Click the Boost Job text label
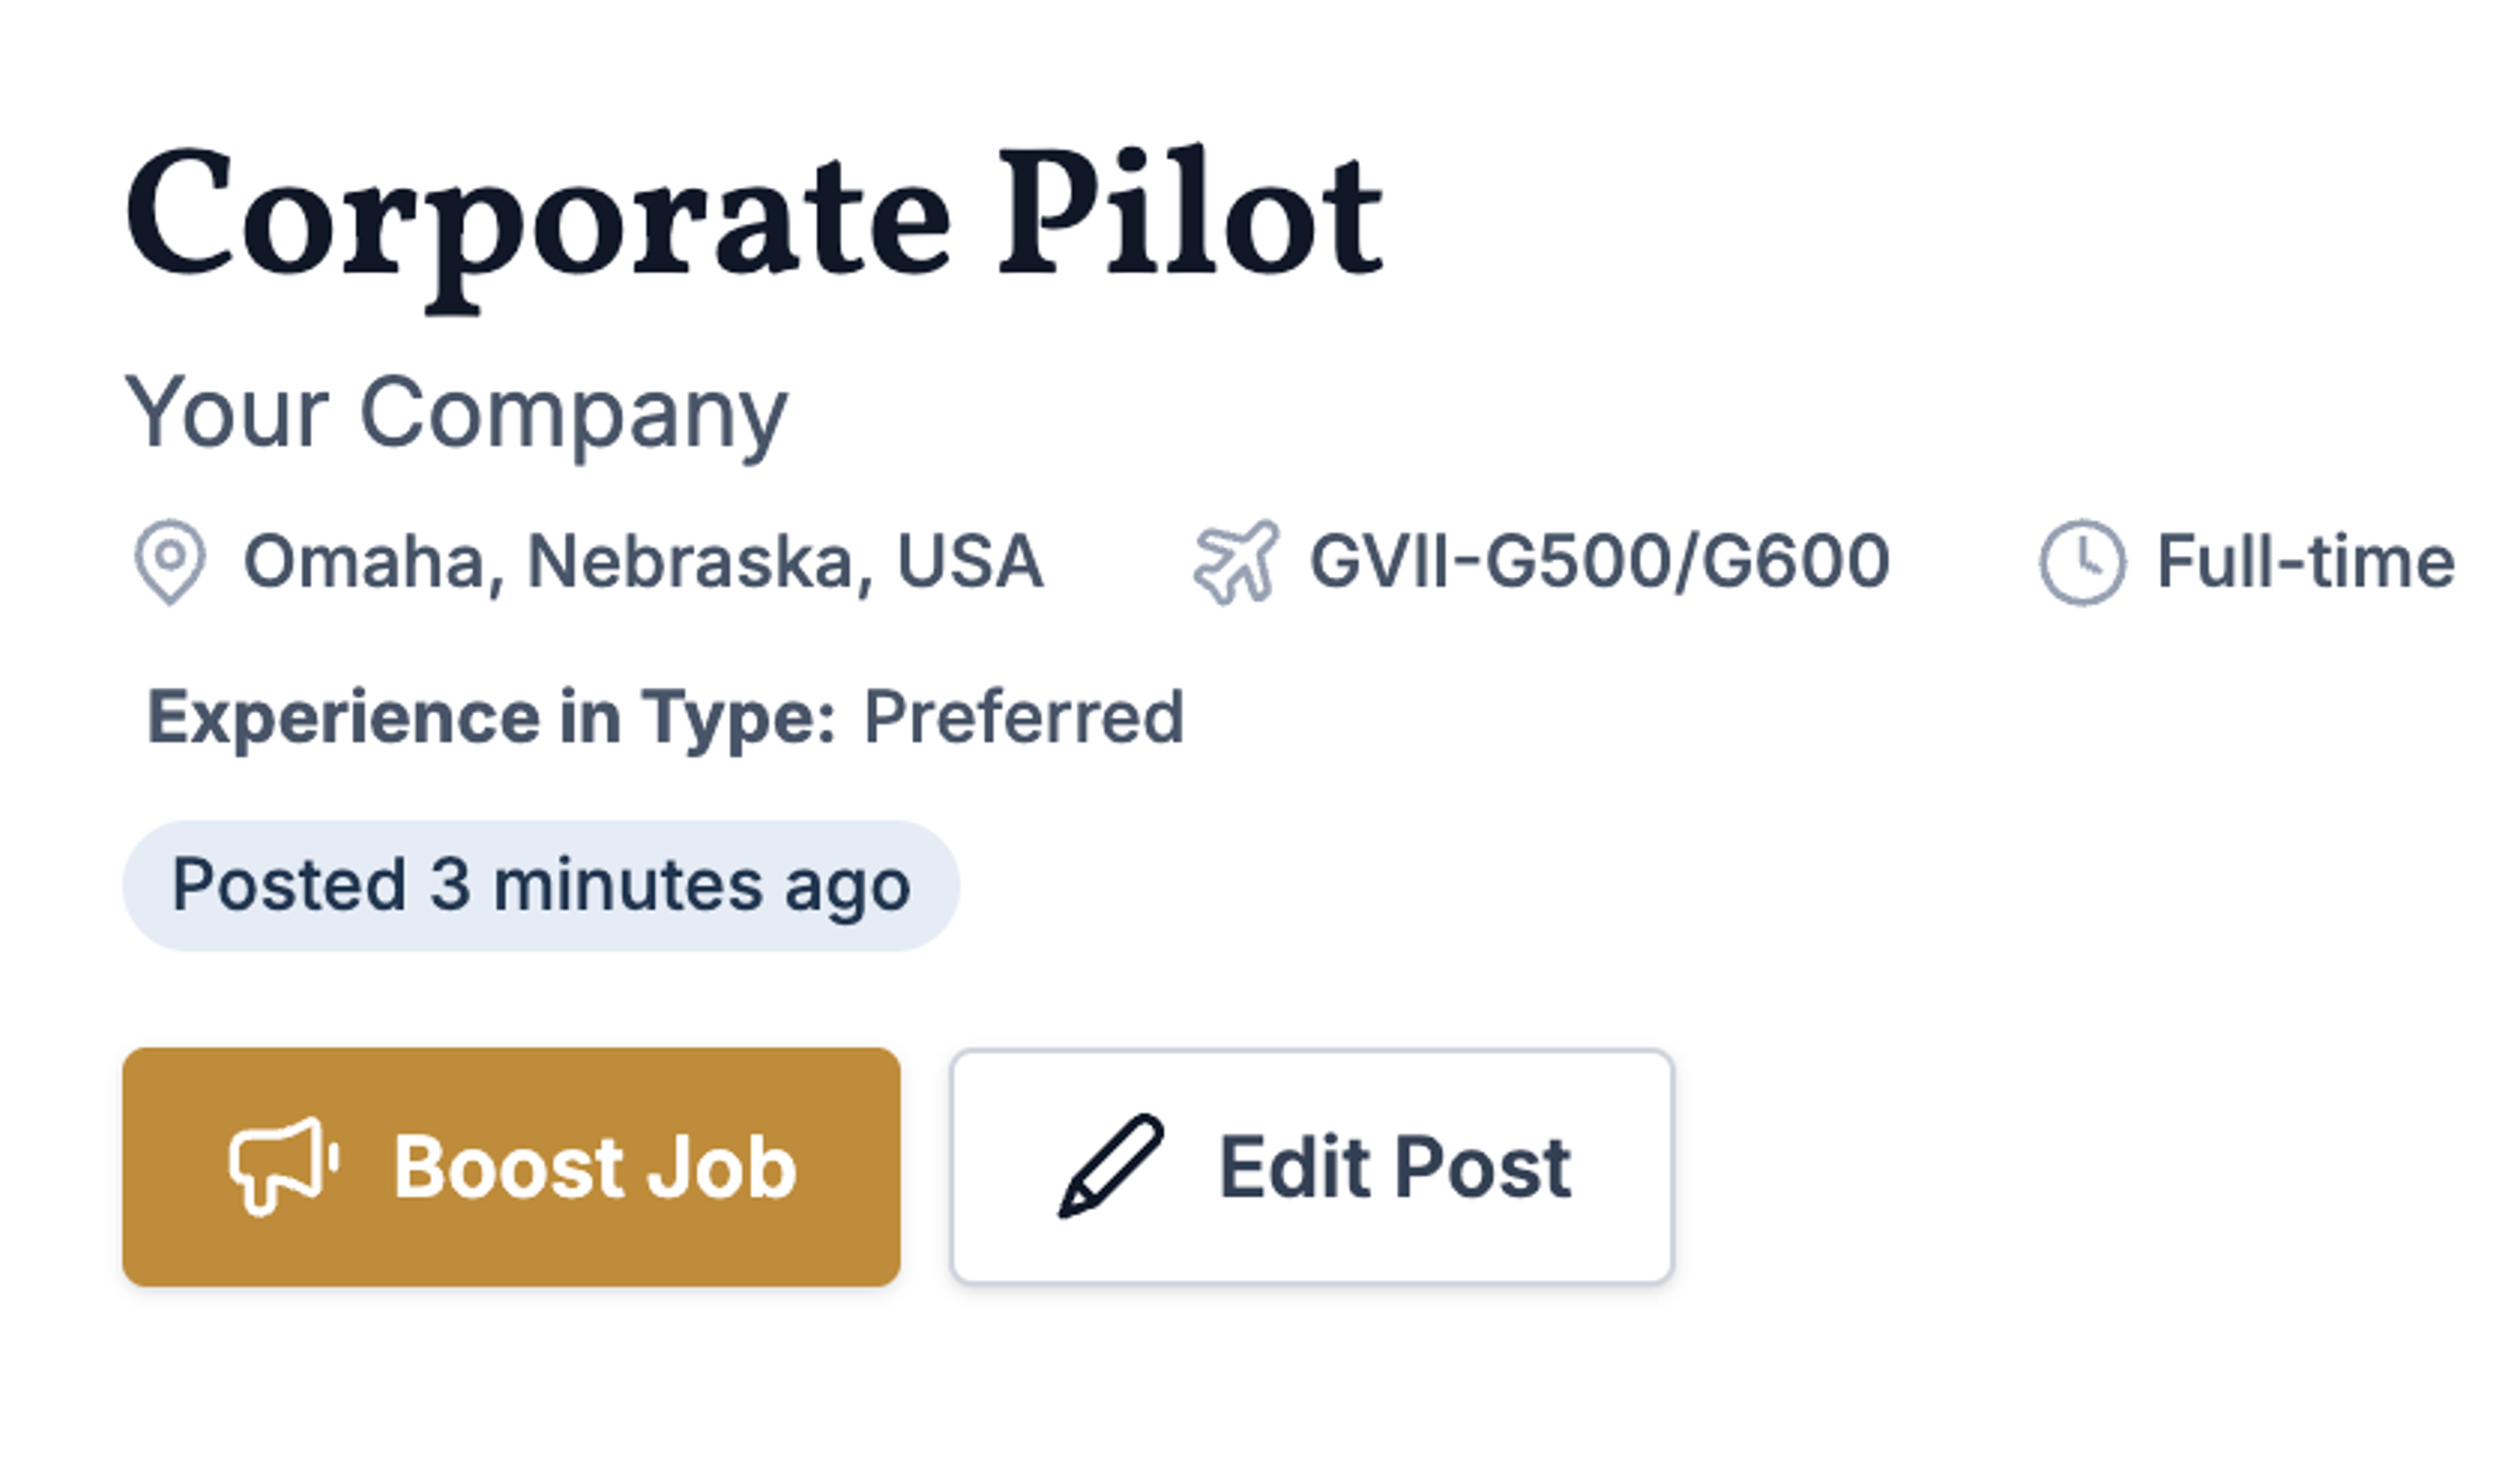 (x=595, y=1166)
